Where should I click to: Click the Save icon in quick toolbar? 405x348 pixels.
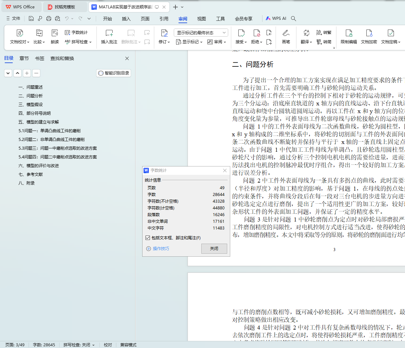31,18
